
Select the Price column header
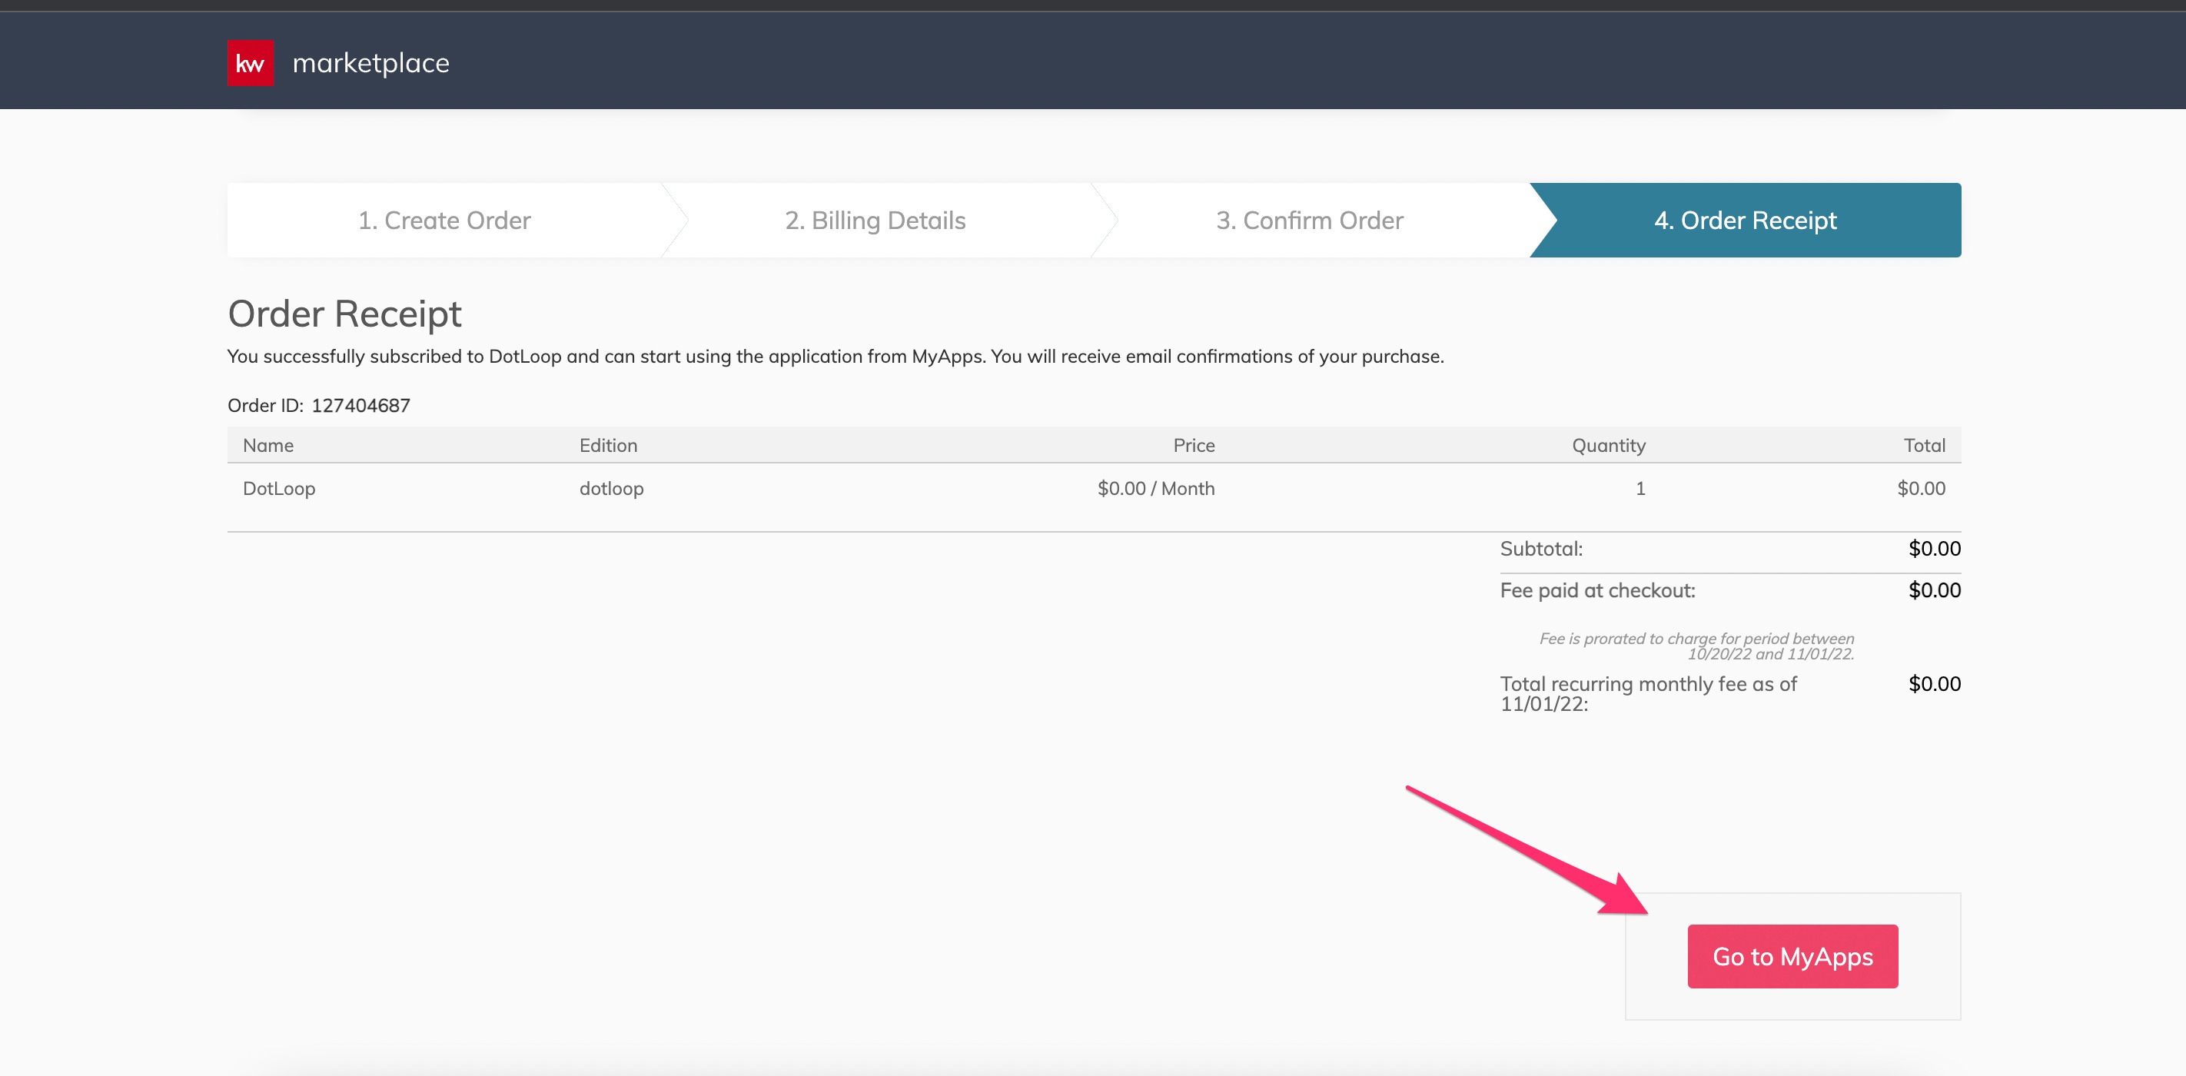coord(1194,445)
